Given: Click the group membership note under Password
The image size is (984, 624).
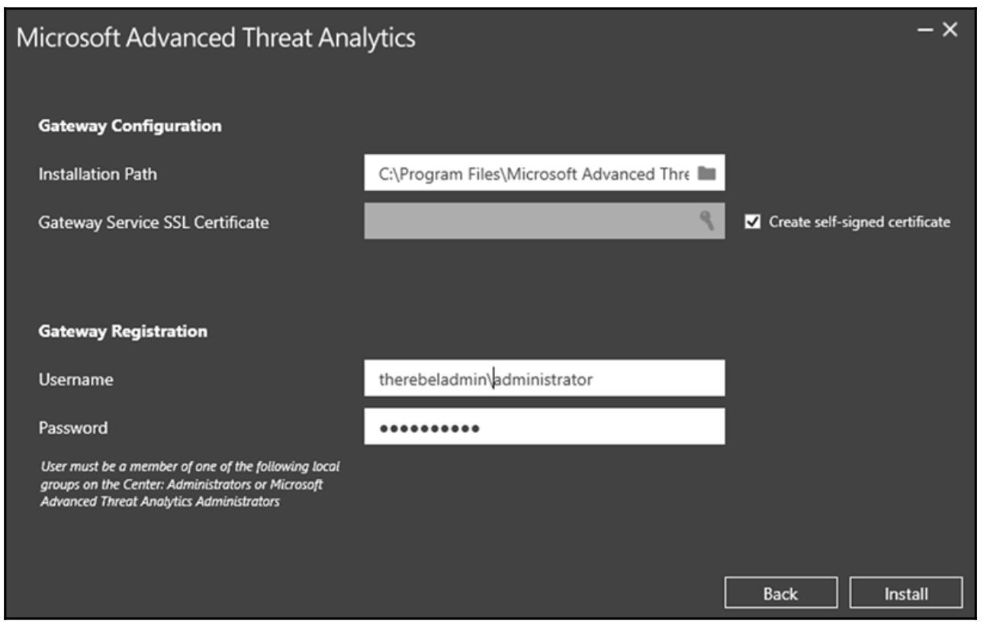Looking at the screenshot, I should [191, 487].
